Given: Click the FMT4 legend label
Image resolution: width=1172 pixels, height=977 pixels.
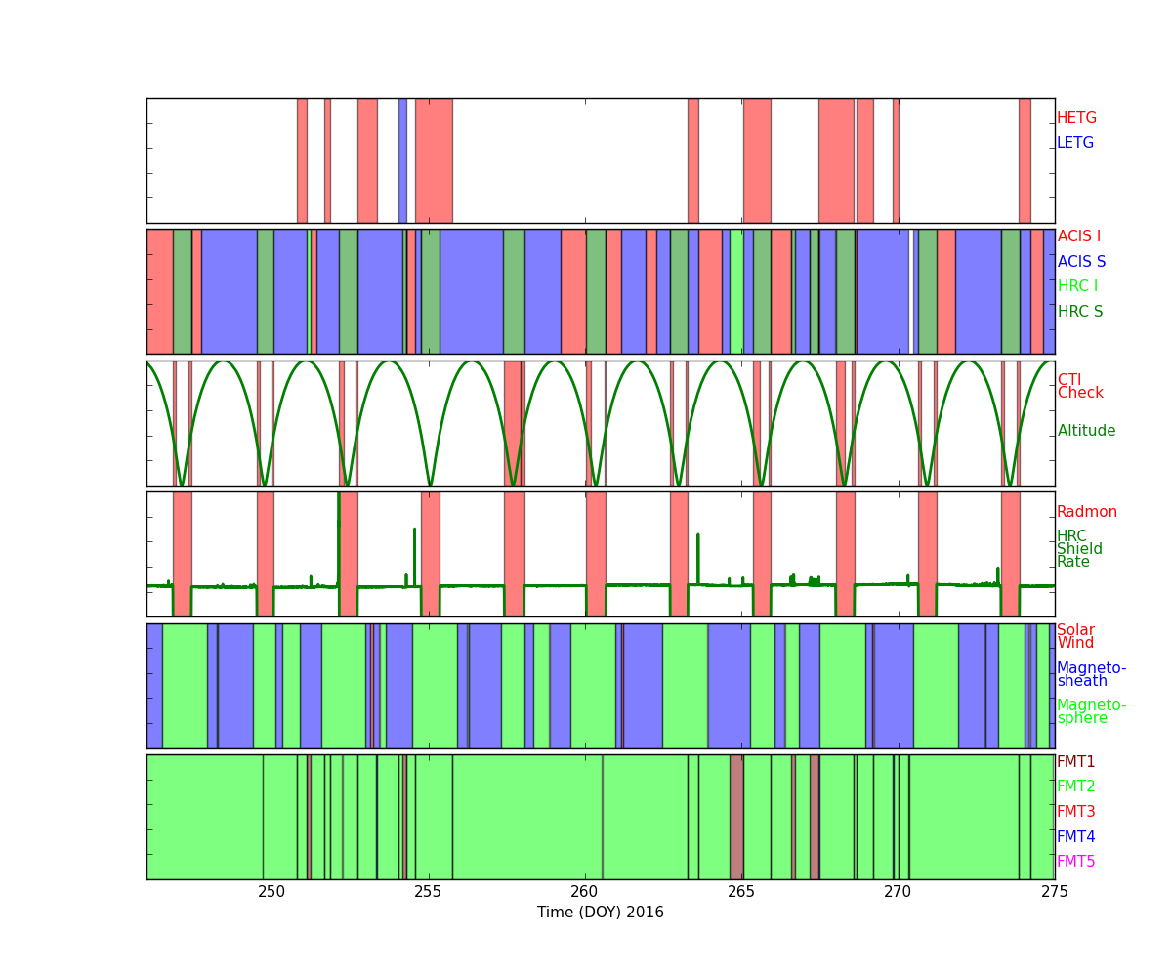Looking at the screenshot, I should pos(1075,837).
